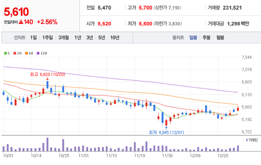Click the 저가 value 5,500
Image resolution: width=261 pixels, height=165 pixels.
pyautogui.click(x=145, y=24)
